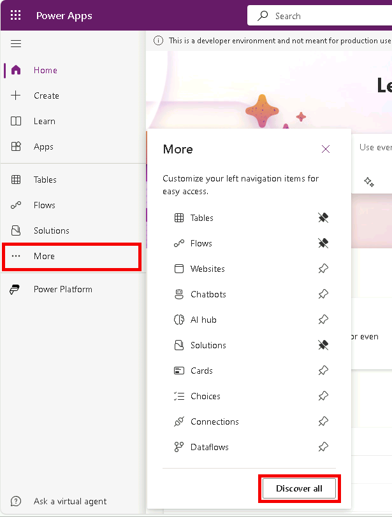392x517 pixels.
Task: Pin AI hub to left navigation
Action: [323, 320]
